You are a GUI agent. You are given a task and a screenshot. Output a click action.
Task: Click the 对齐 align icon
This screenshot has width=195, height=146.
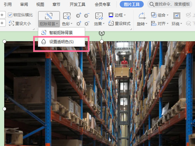(154, 23)
